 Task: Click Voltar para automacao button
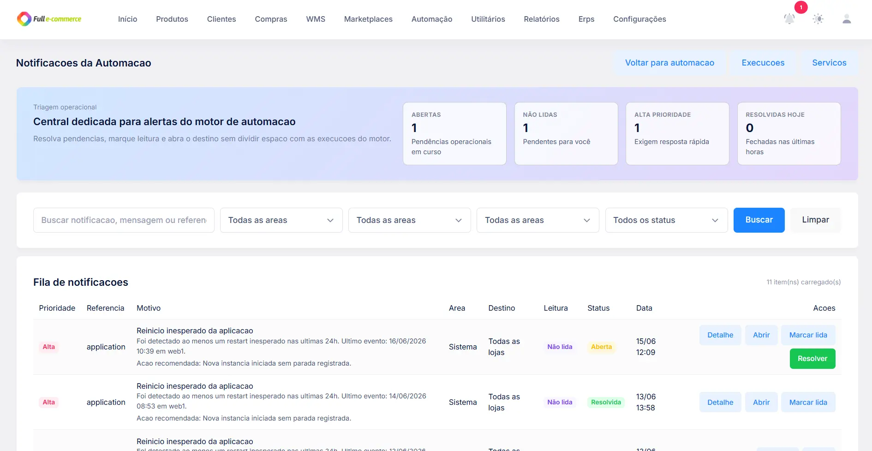coord(669,63)
